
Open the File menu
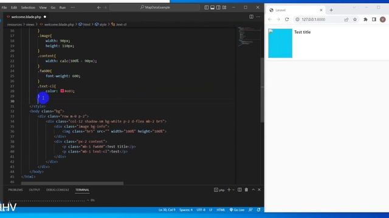tap(4, 7)
